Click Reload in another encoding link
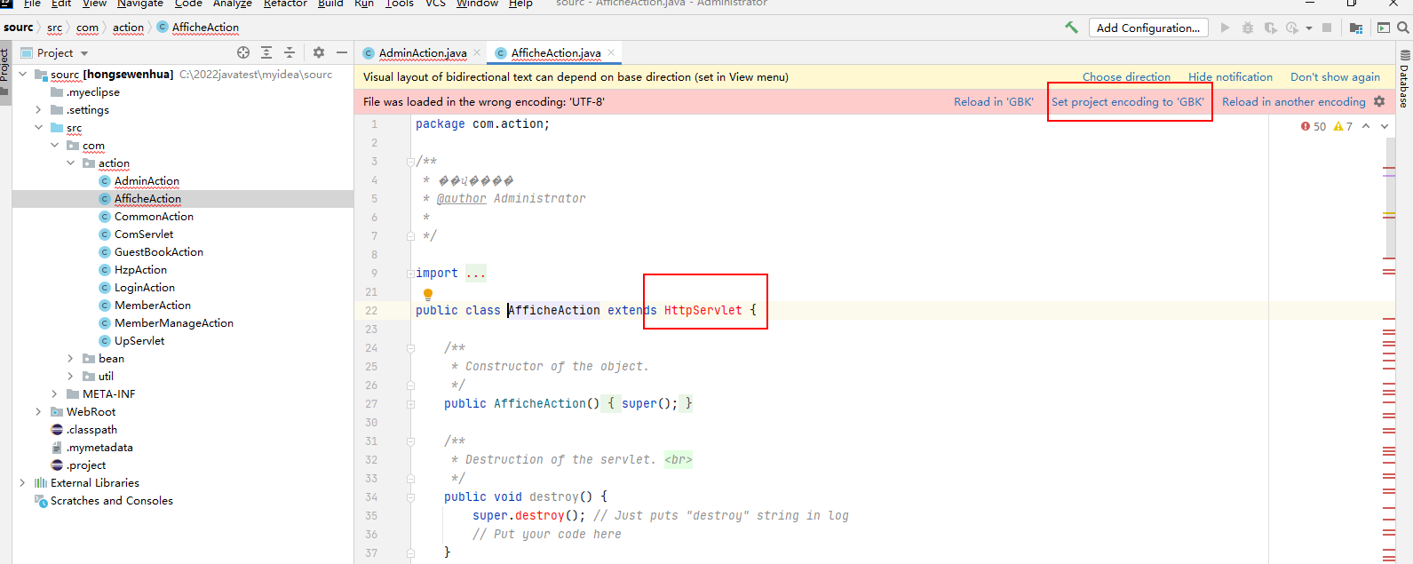Screen dimensions: 1413x564 click(x=1294, y=101)
